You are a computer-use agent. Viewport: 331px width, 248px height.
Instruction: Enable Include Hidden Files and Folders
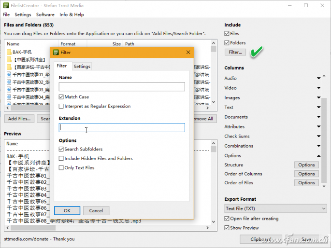click(61, 158)
